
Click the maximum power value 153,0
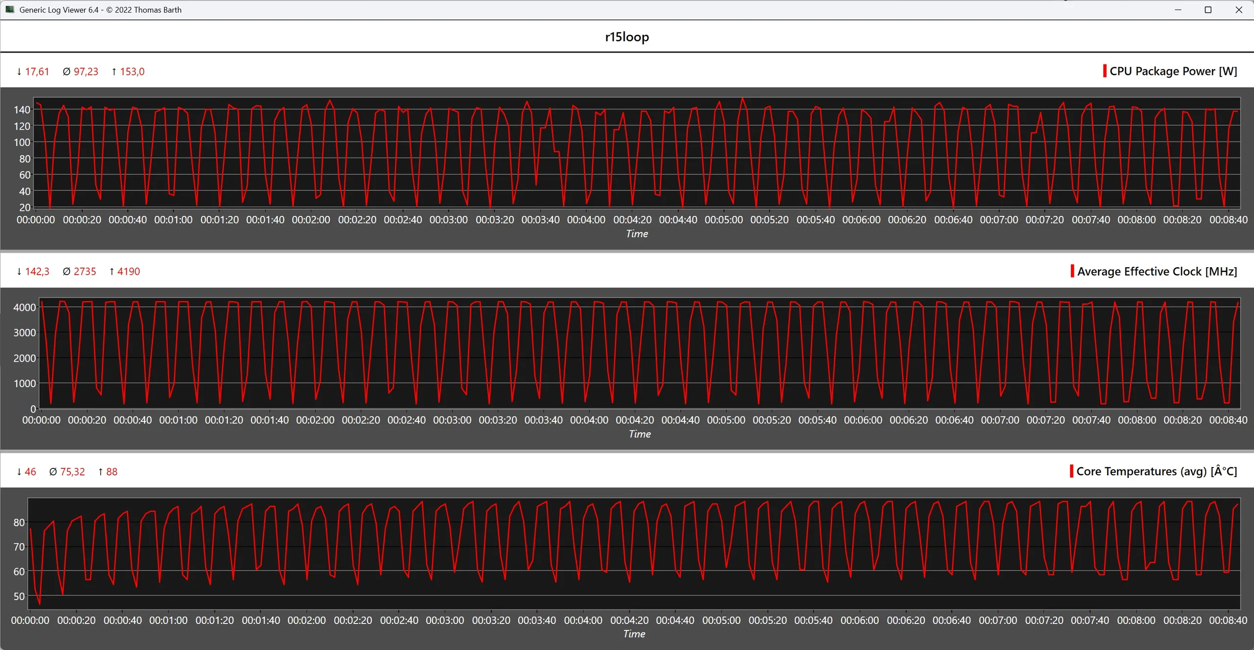(x=132, y=71)
